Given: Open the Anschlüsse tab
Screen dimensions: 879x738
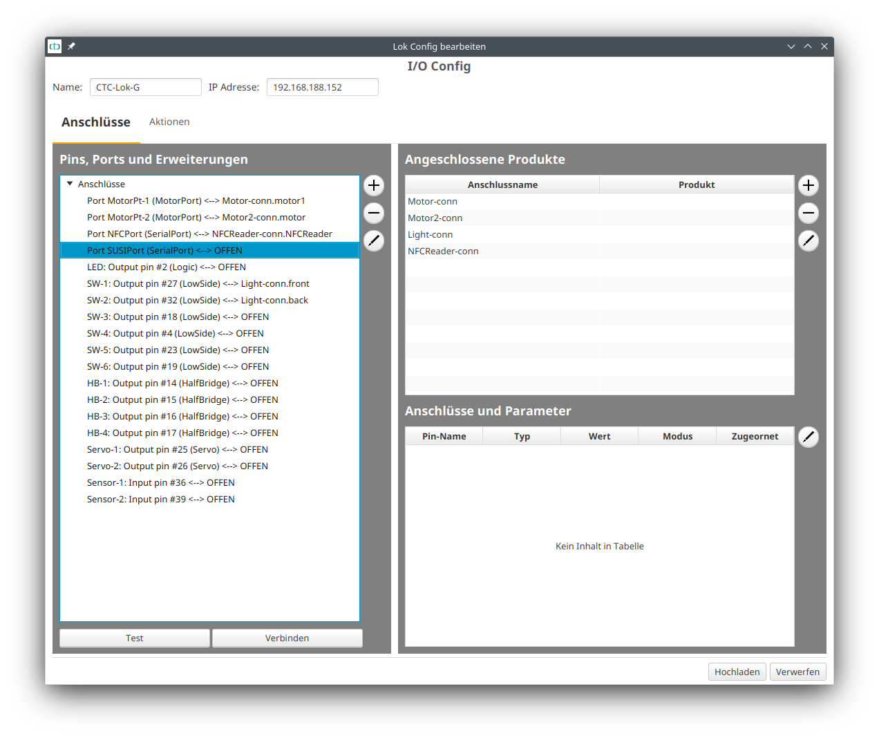Looking at the screenshot, I should (96, 122).
